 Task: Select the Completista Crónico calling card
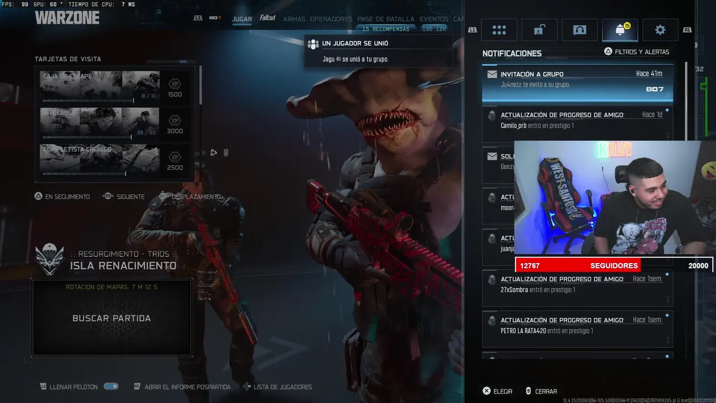pos(115,160)
